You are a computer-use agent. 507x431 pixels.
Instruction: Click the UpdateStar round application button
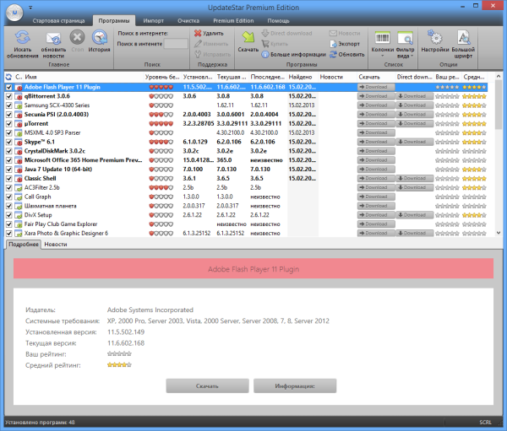click(14, 13)
